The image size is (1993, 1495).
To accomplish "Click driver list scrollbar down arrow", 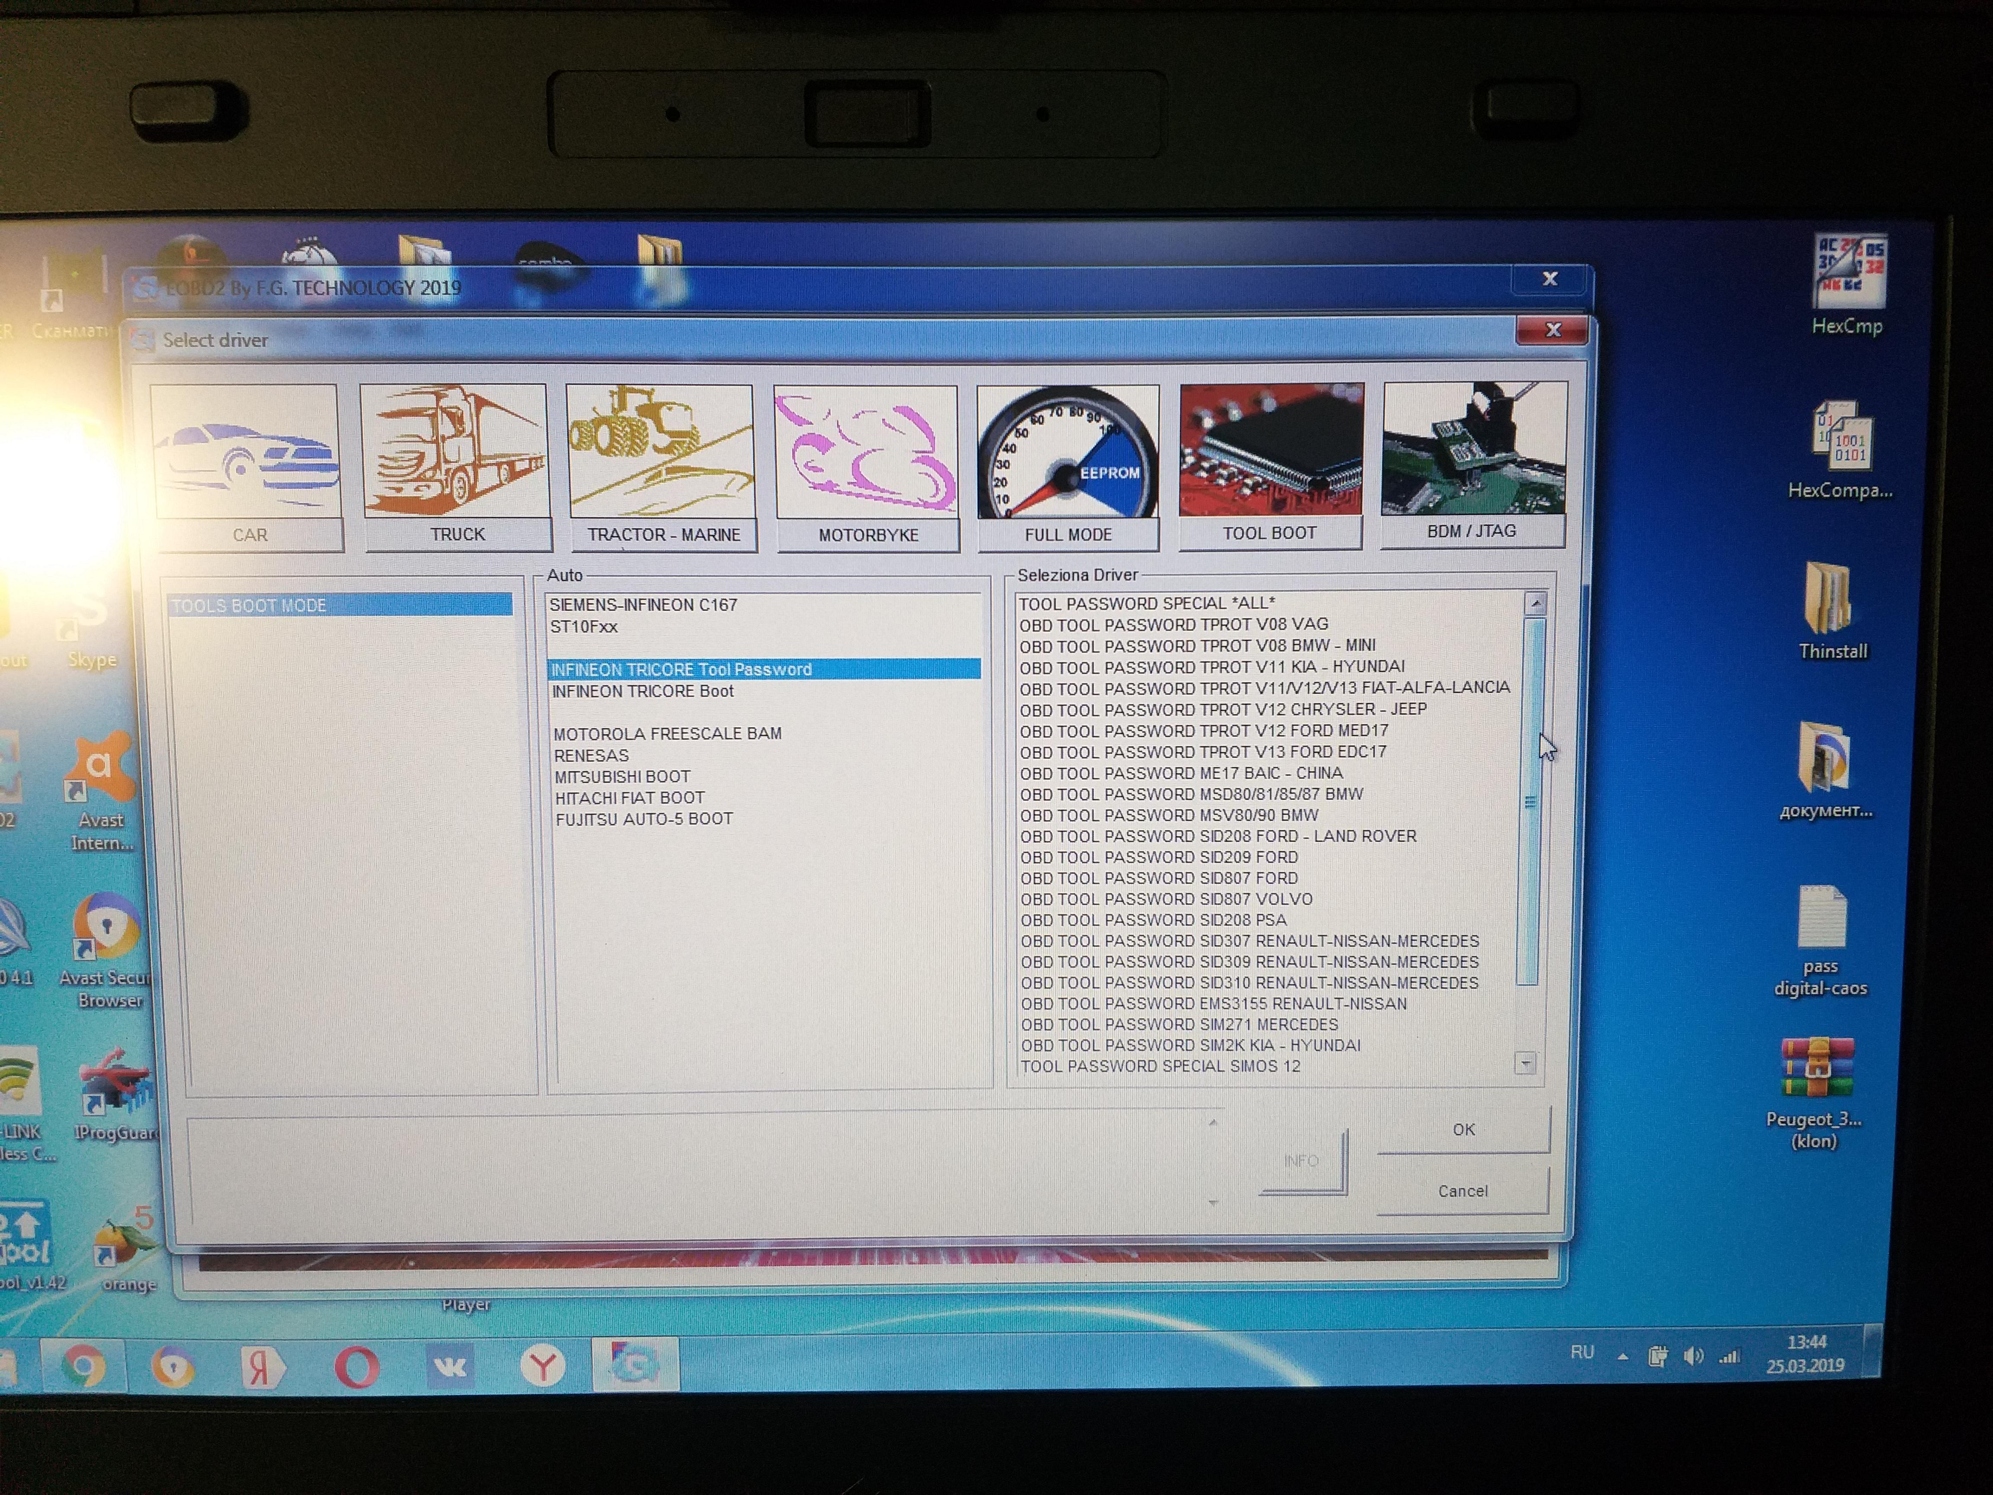I will pos(1525,1063).
